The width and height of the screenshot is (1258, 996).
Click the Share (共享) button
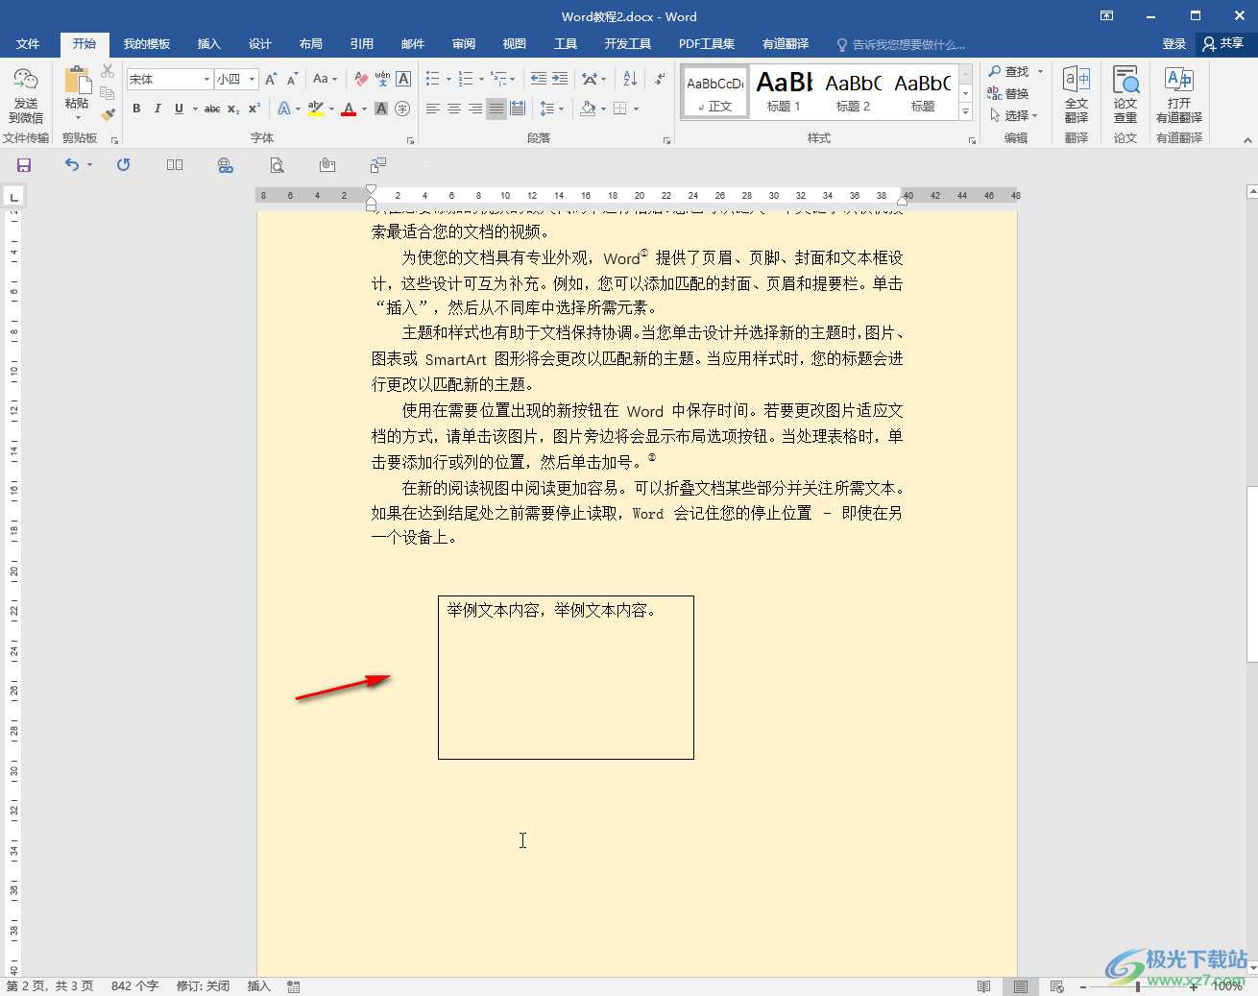click(x=1223, y=44)
